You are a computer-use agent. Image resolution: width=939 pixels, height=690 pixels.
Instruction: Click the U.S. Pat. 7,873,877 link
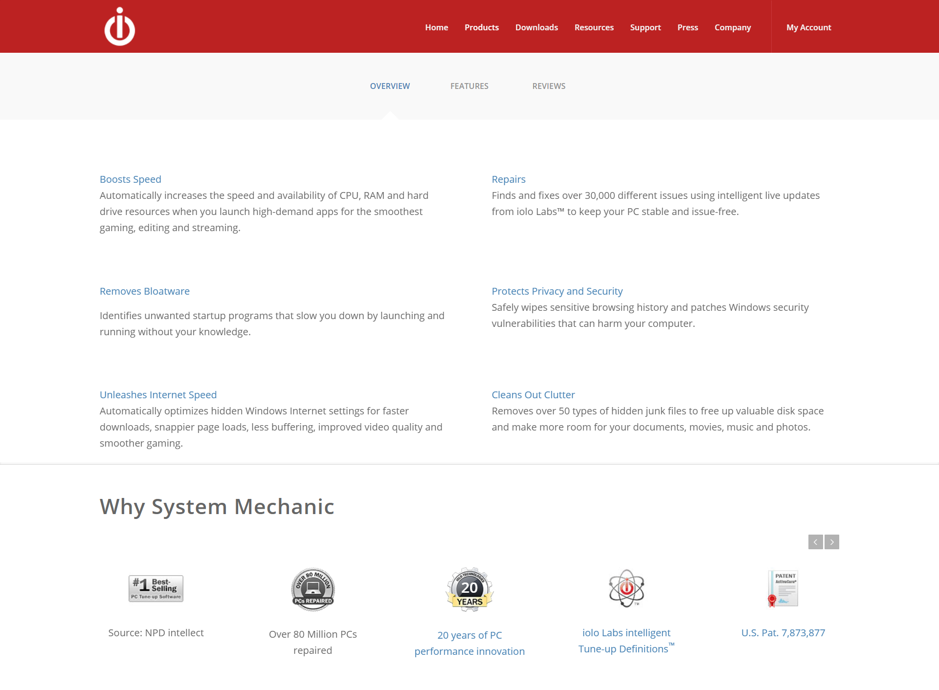[783, 633]
